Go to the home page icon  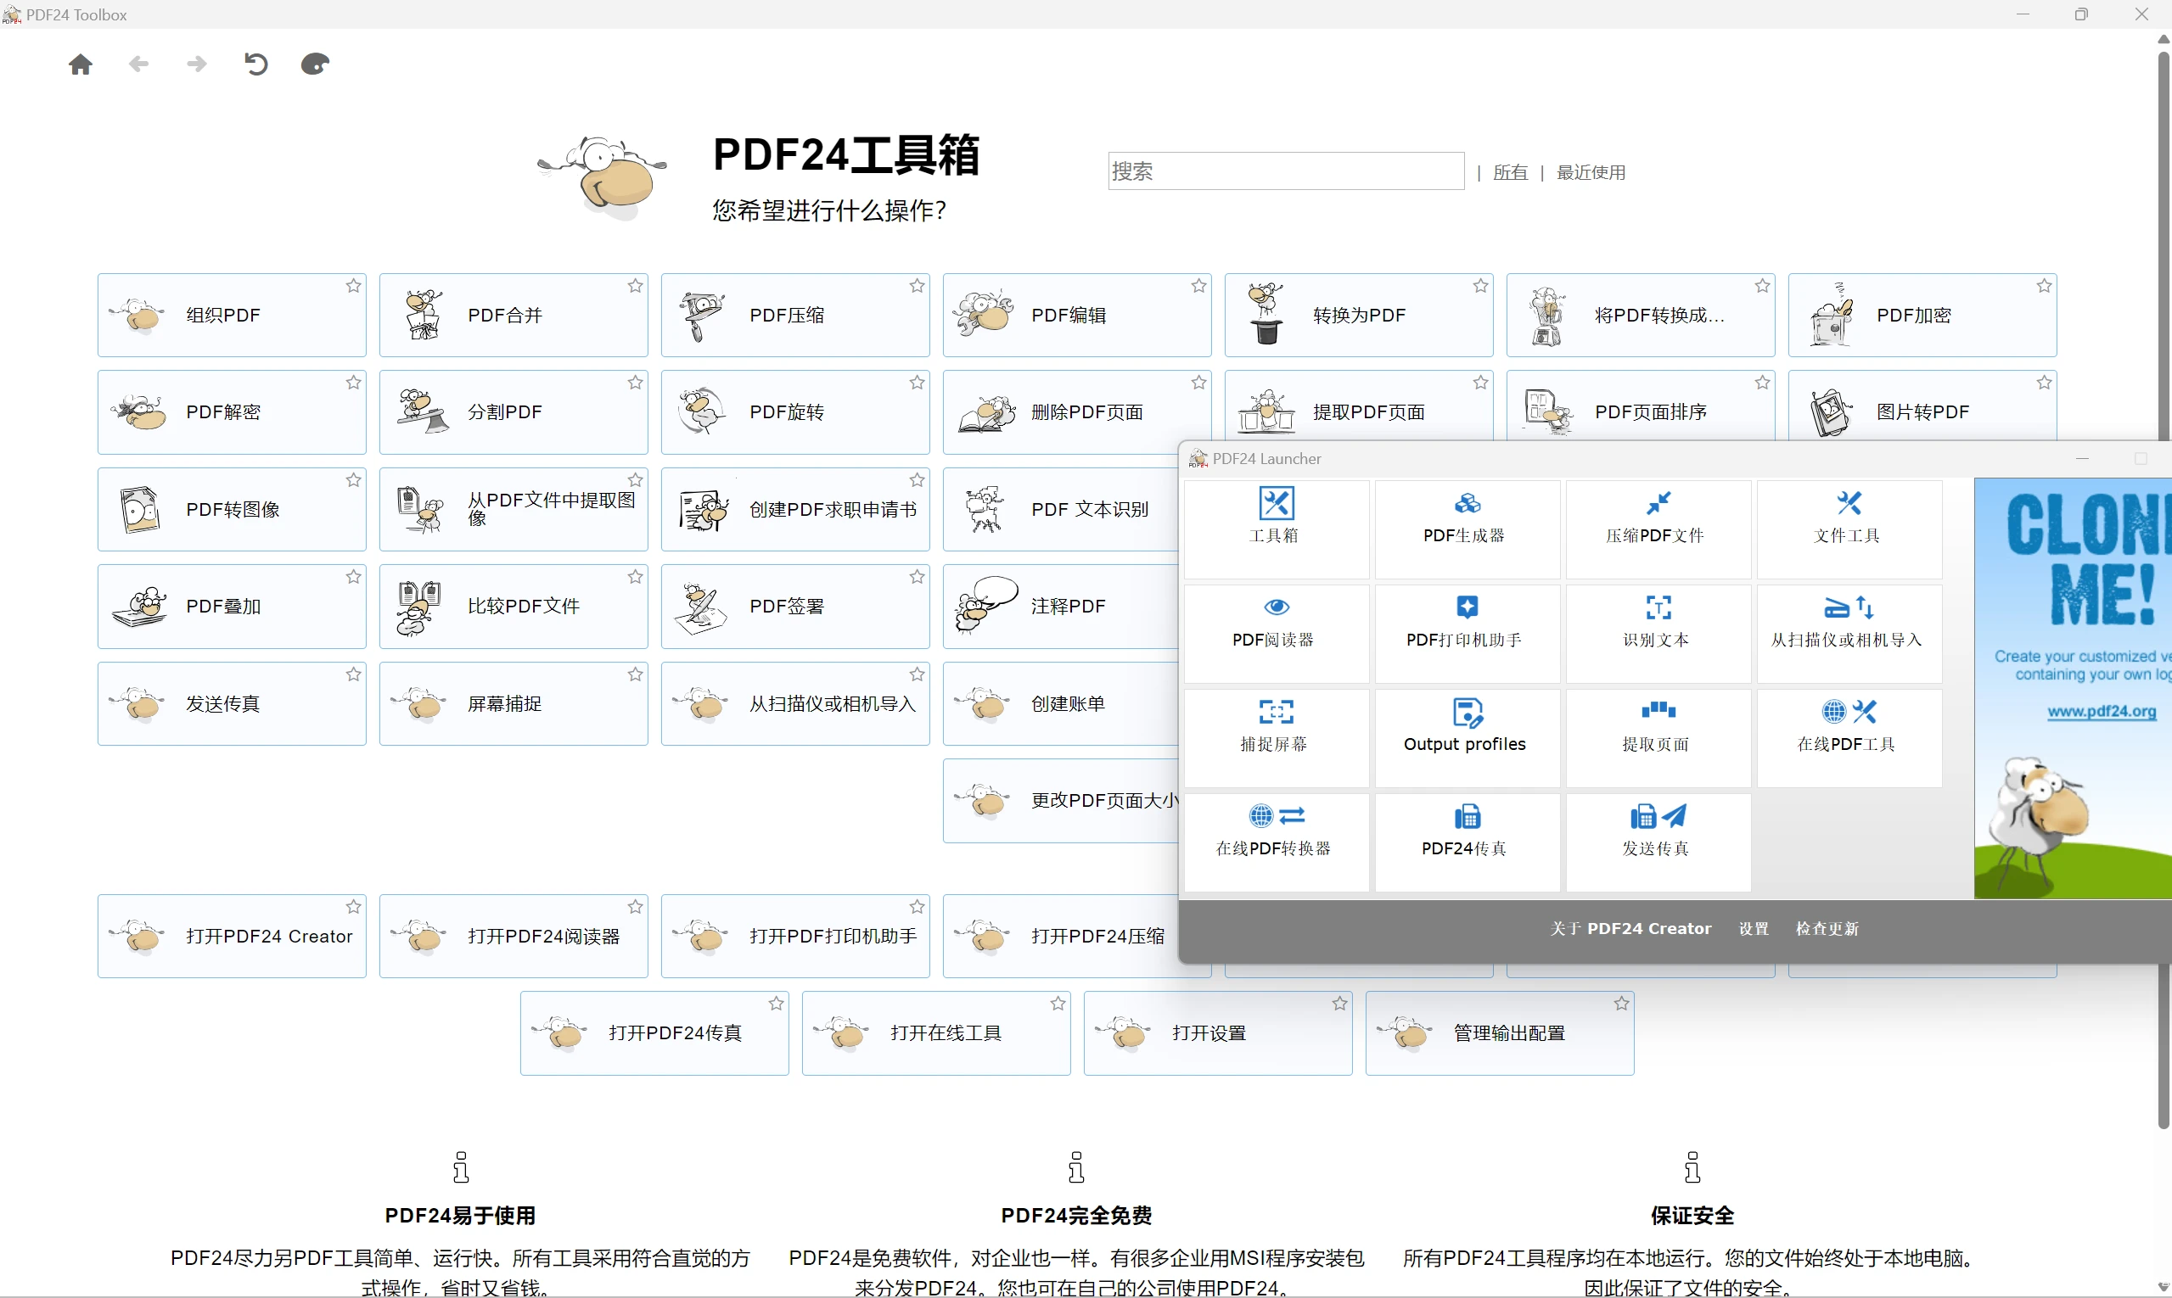[x=81, y=64]
